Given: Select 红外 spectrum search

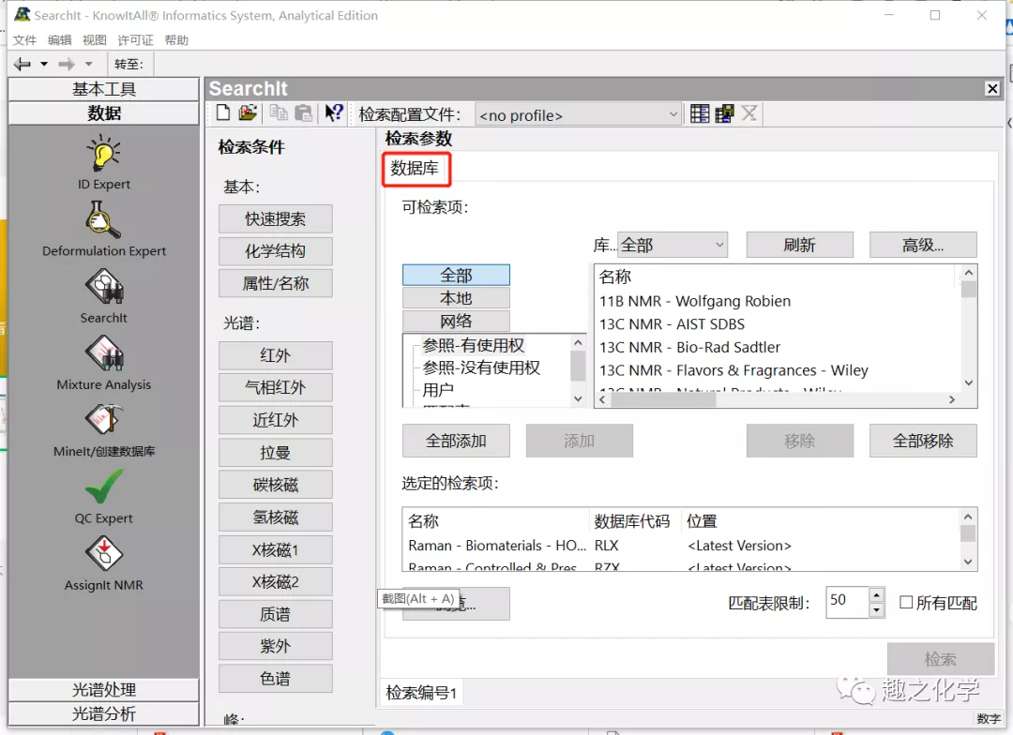Looking at the screenshot, I should [x=275, y=355].
